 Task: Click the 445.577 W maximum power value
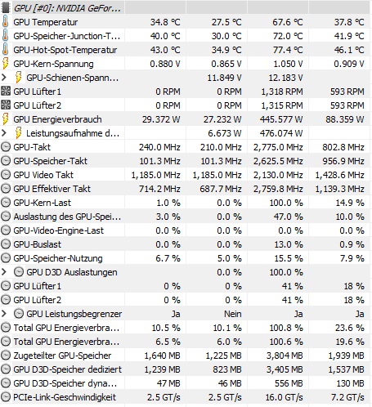click(281, 119)
